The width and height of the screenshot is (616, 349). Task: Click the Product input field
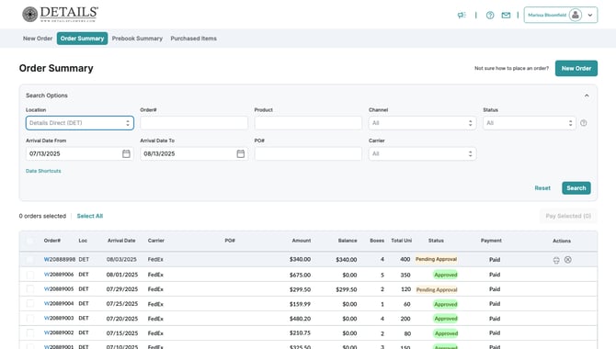pyautogui.click(x=308, y=123)
